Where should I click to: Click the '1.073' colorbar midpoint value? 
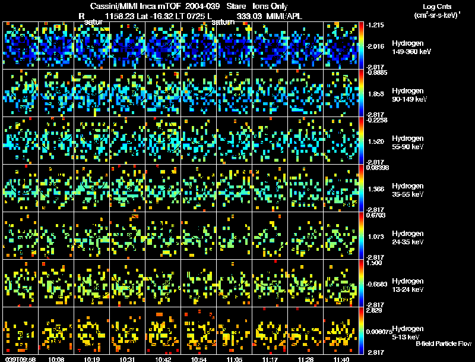click(x=376, y=237)
